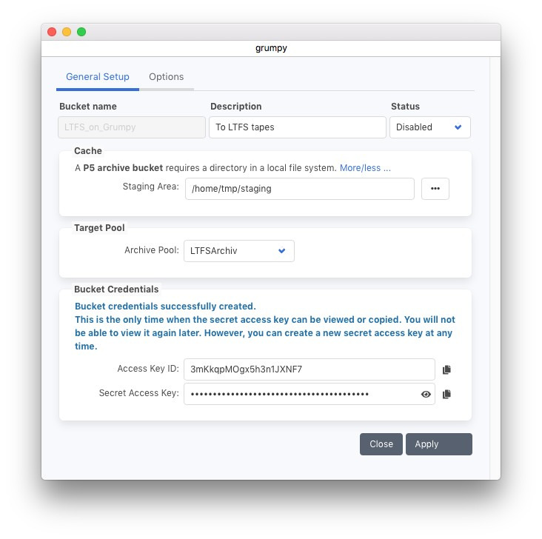Click the disabled Bucket name field

(132, 127)
